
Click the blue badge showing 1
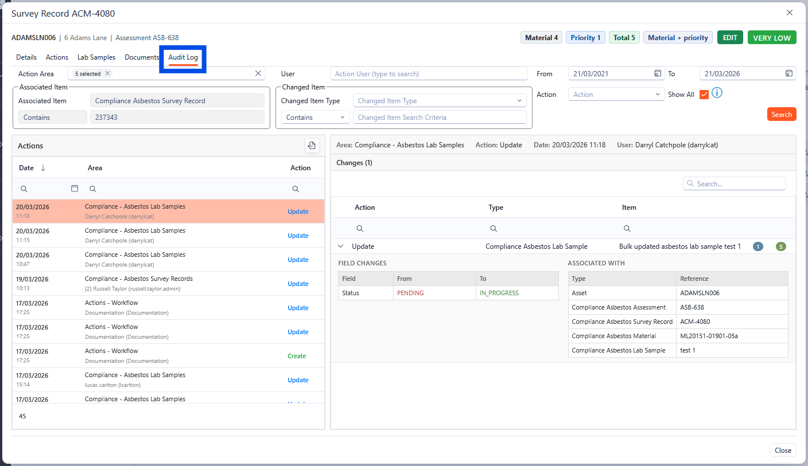758,246
